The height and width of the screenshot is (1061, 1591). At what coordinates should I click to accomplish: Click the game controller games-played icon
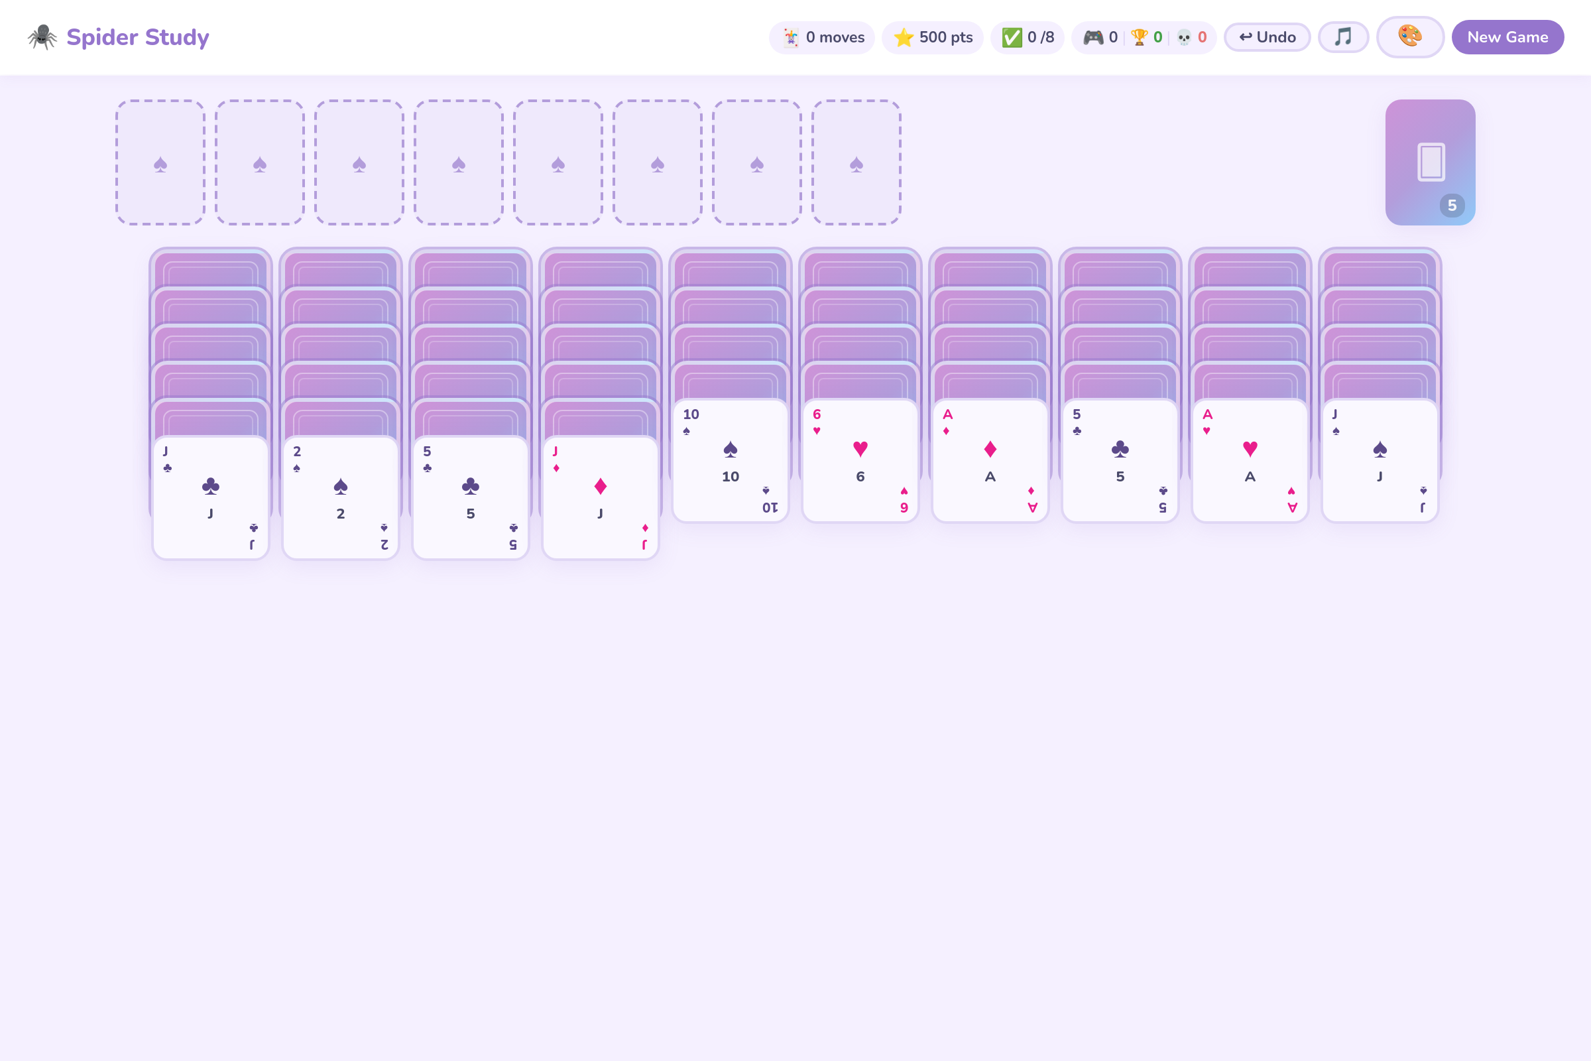[1093, 37]
